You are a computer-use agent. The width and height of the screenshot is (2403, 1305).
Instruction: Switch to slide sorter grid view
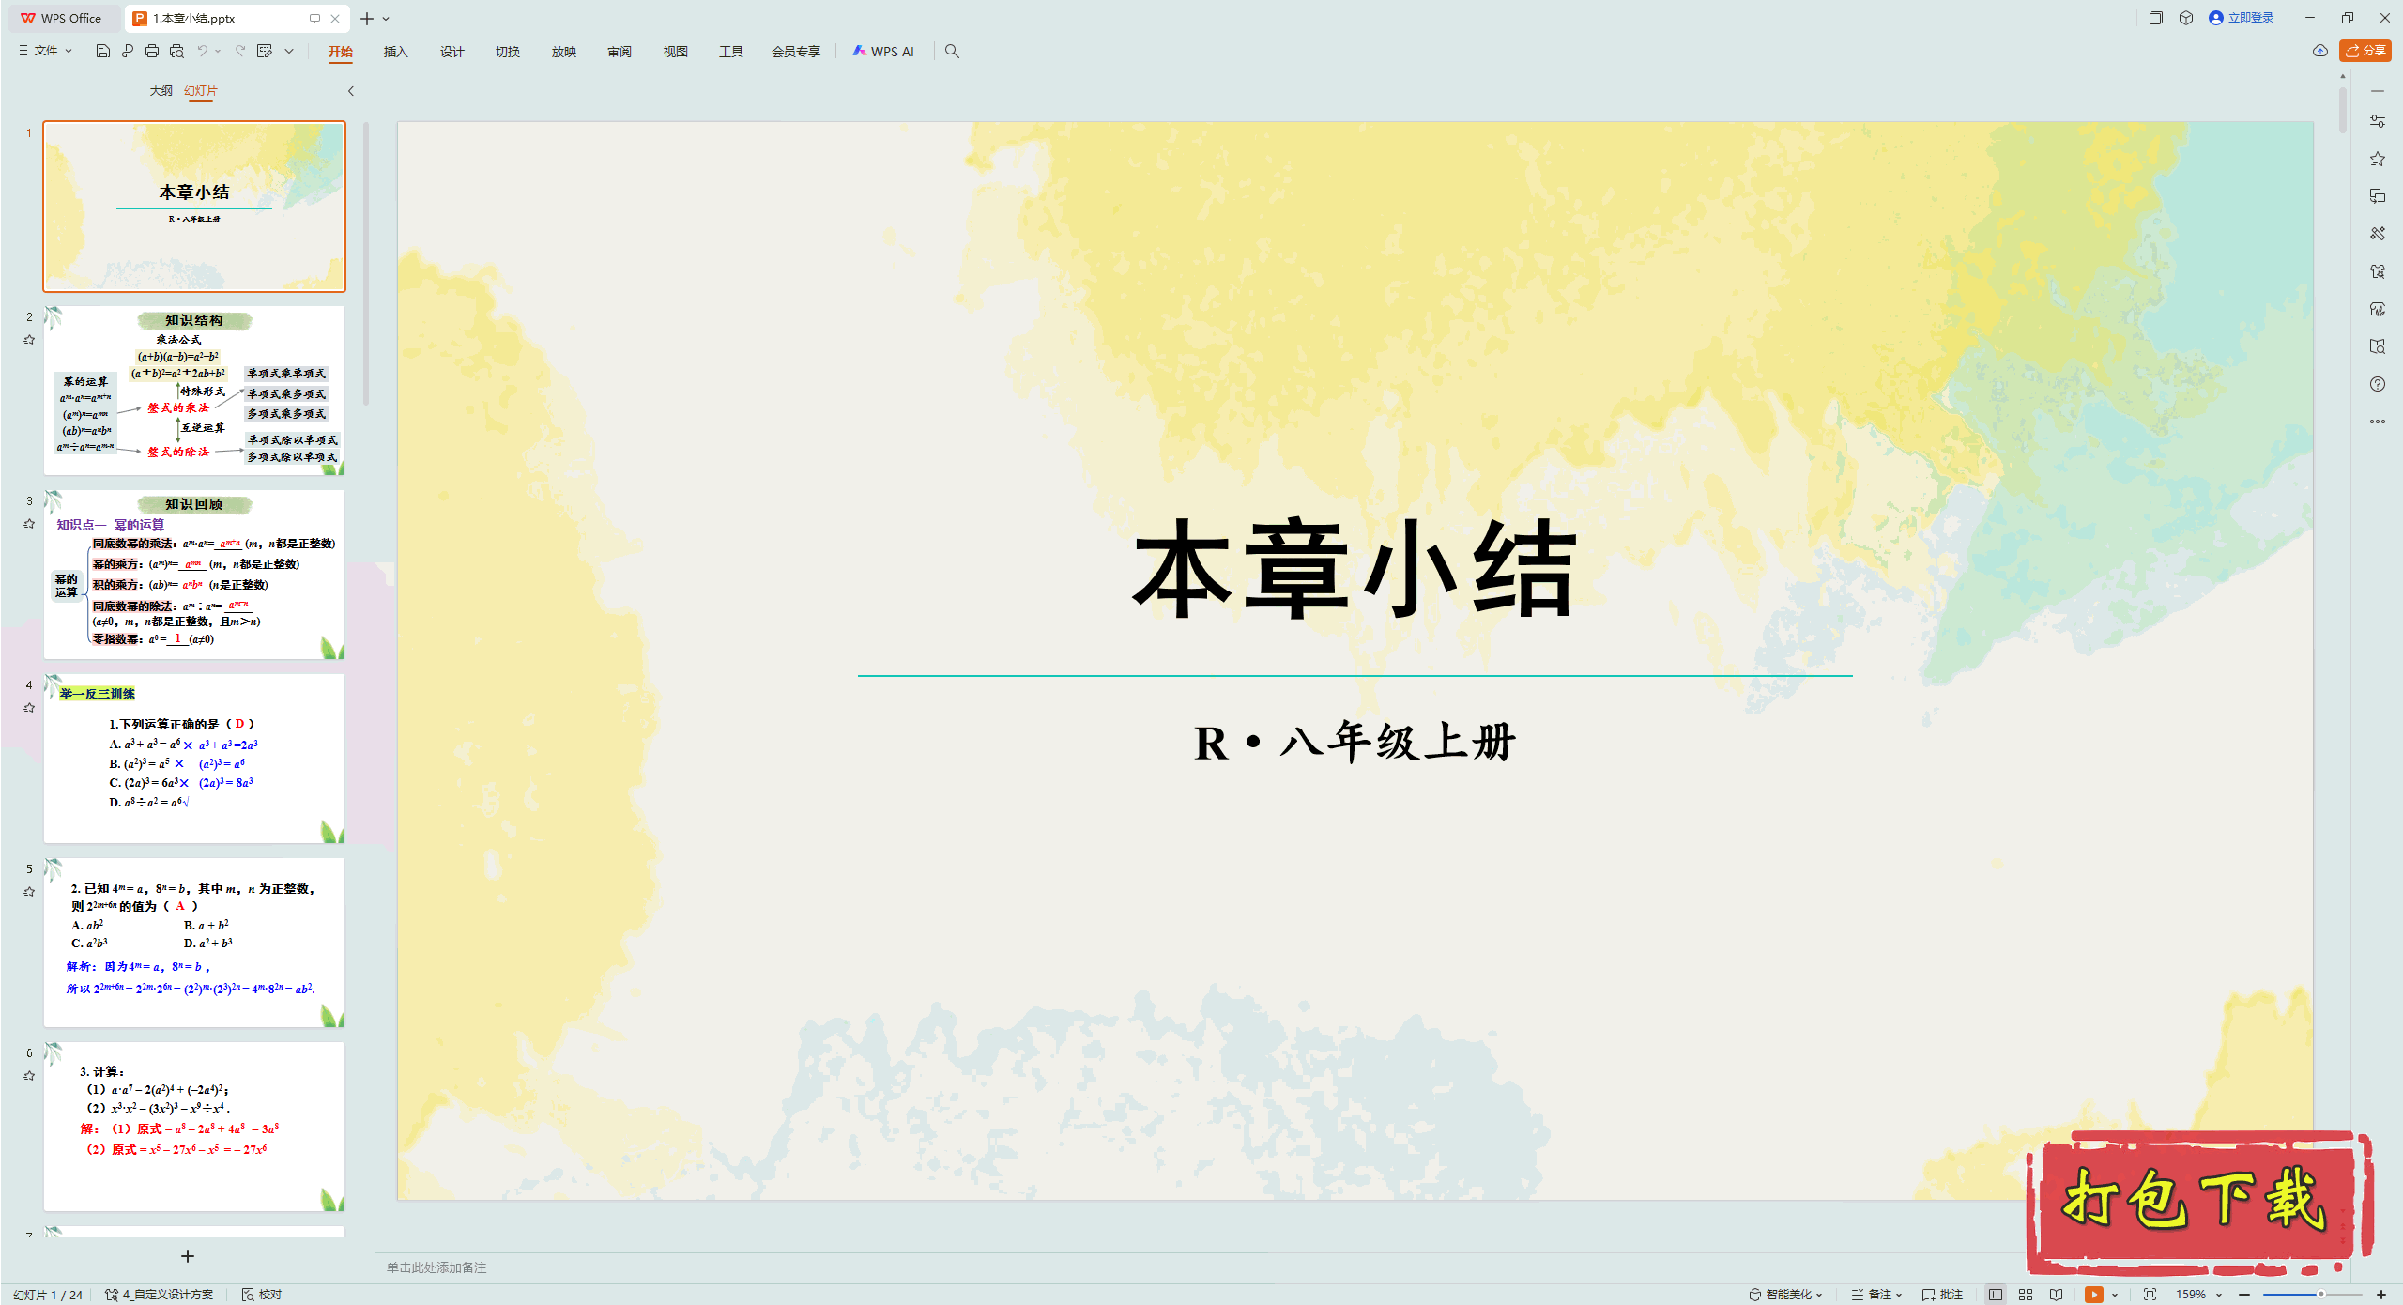pos(2026,1294)
